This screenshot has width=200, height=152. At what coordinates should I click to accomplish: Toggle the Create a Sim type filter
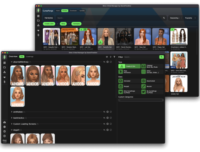coord(130,66)
